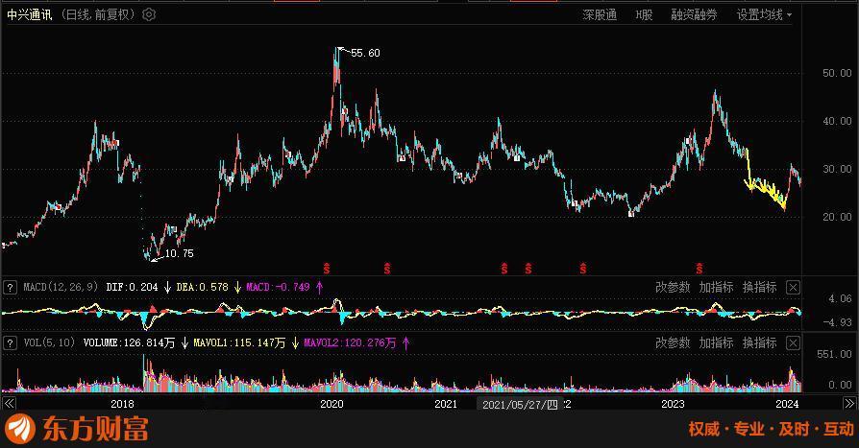Screen dimensions: 859x448
Task: Click 换指标 in the VOL row
Action: (759, 343)
